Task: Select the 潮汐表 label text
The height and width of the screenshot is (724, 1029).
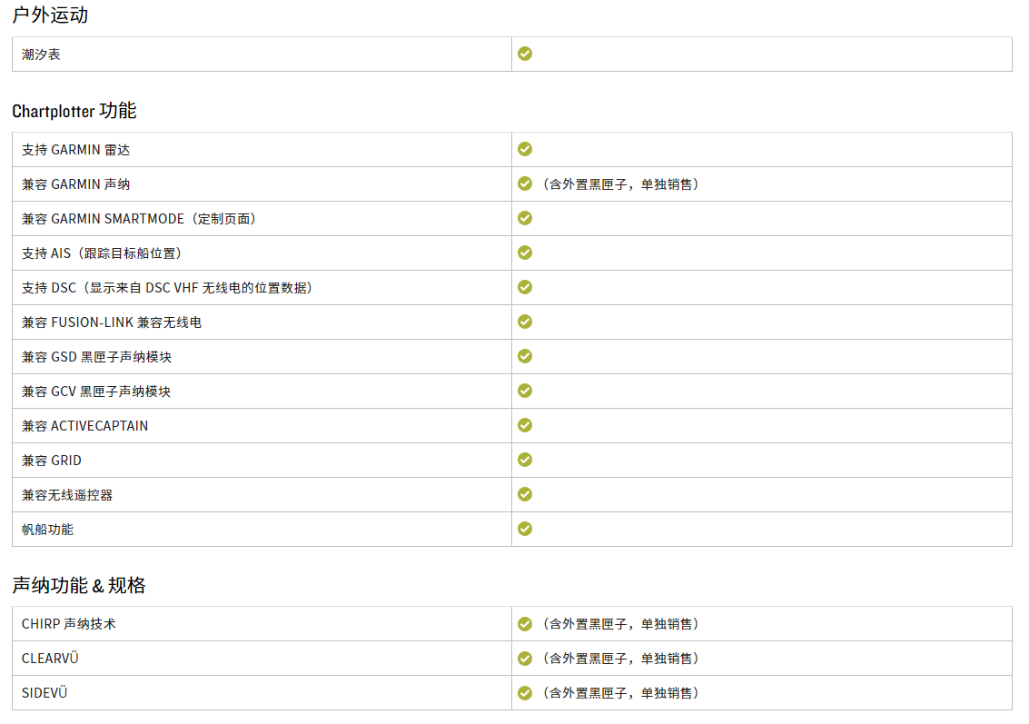Action: coord(41,55)
